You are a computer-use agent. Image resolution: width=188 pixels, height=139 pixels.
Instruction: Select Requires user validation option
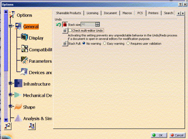point(128,43)
